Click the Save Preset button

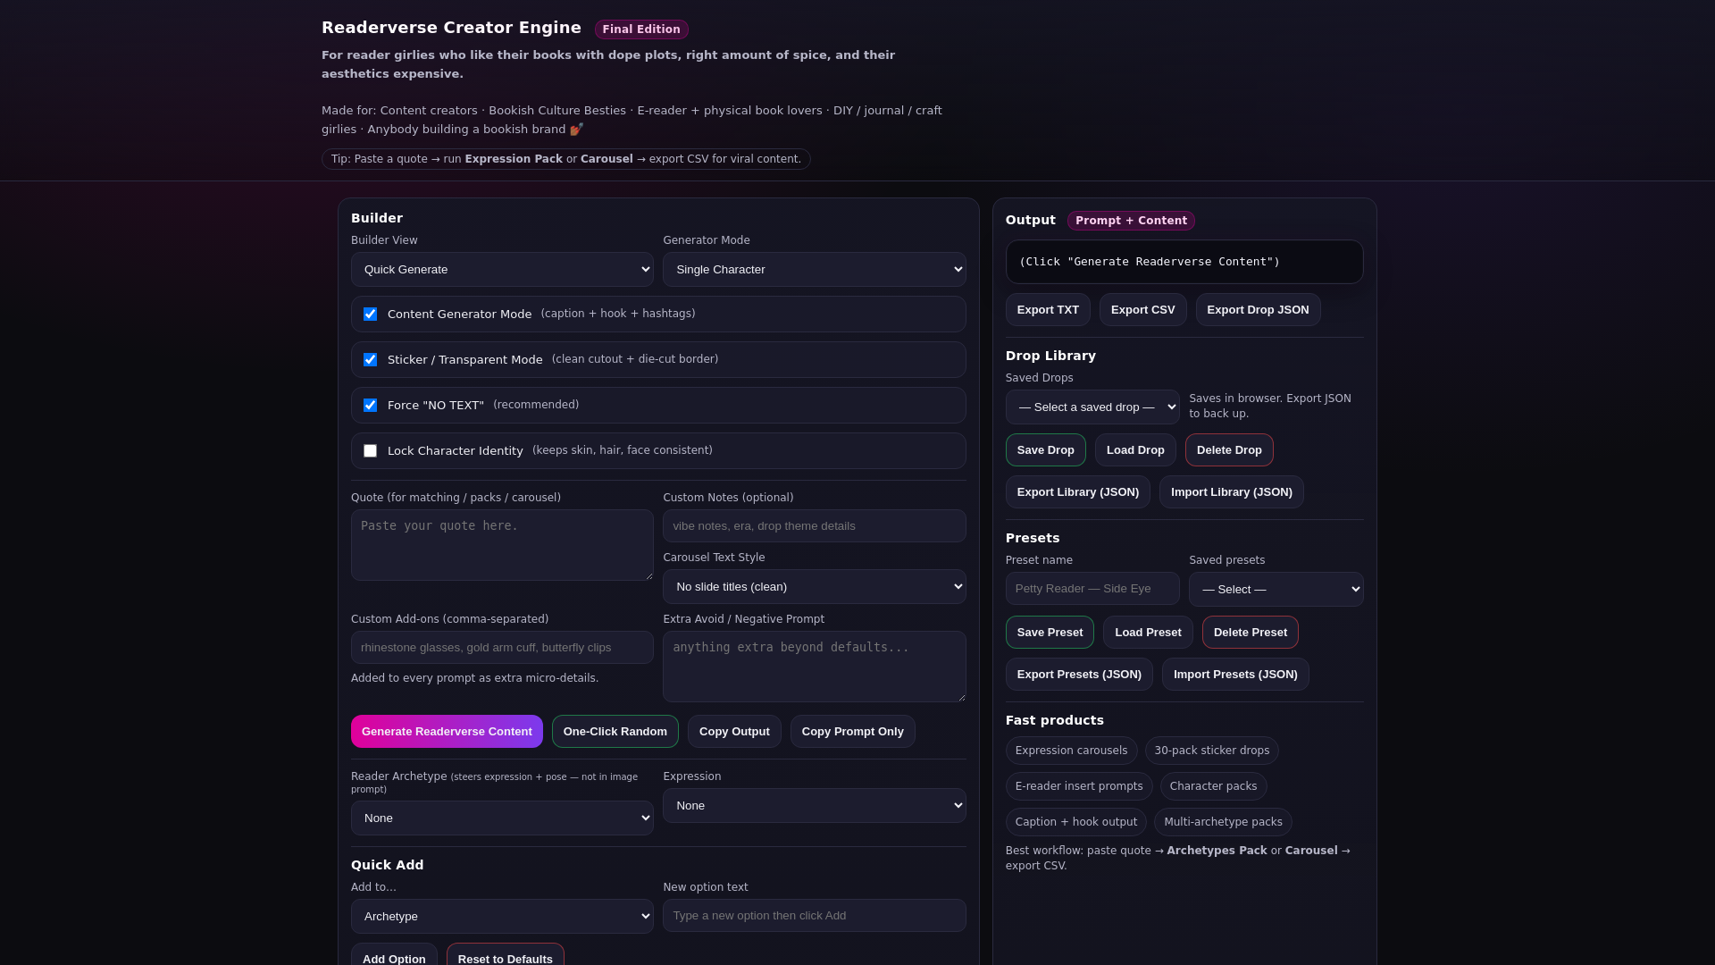pyautogui.click(x=1050, y=633)
